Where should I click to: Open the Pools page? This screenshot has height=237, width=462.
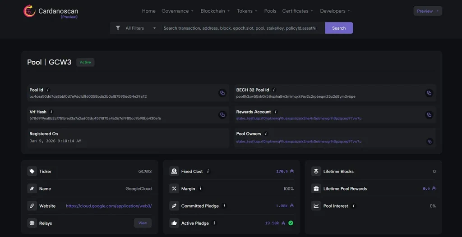pos(270,11)
